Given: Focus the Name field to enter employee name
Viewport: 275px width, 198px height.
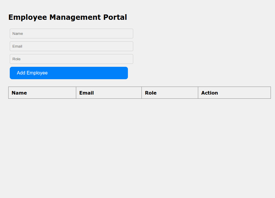Looking at the screenshot, I should (x=71, y=33).
